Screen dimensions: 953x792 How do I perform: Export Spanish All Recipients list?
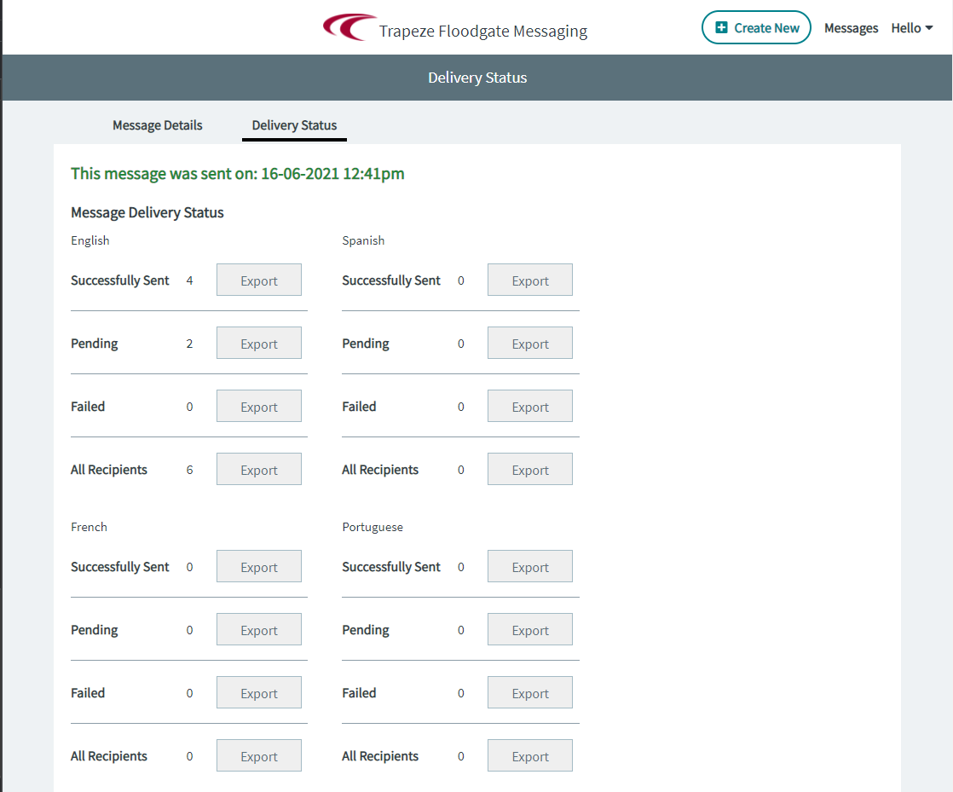(x=529, y=469)
